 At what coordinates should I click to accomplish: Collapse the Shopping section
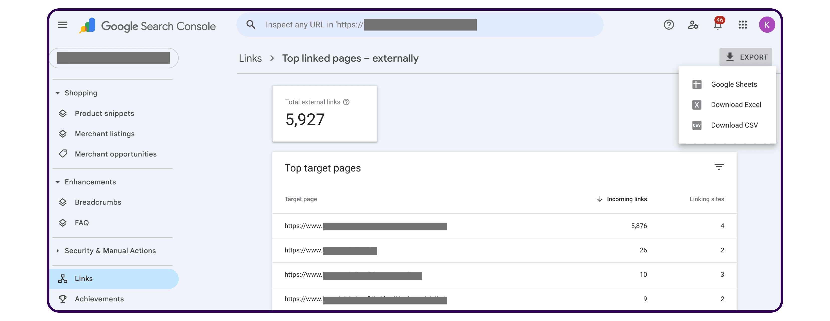click(x=58, y=93)
